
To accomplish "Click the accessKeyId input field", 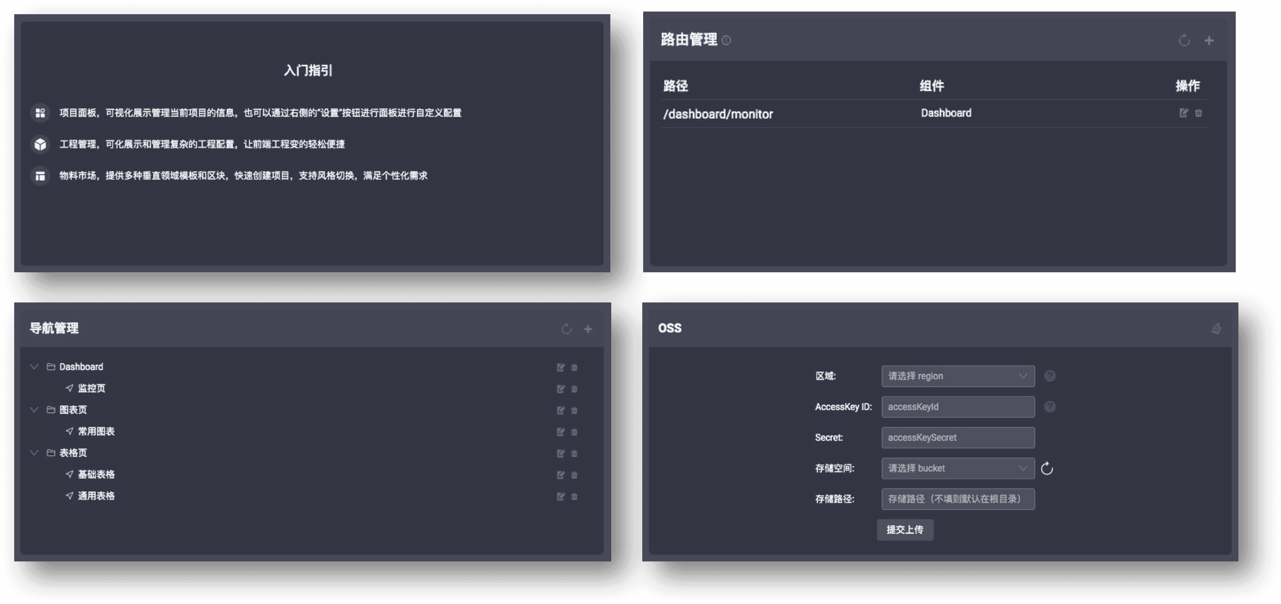I will pos(958,407).
